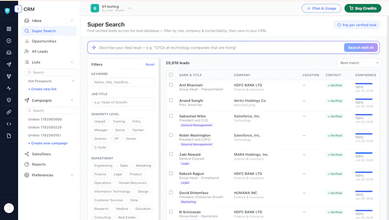Tick the checkbox for Zabi Nowaid
The height and width of the screenshot is (220, 389).
pos(171,154)
